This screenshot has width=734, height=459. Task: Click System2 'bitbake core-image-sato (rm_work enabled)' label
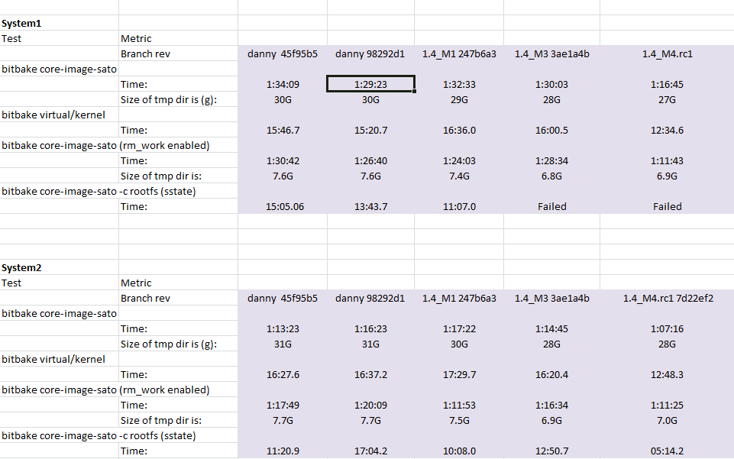tap(105, 390)
